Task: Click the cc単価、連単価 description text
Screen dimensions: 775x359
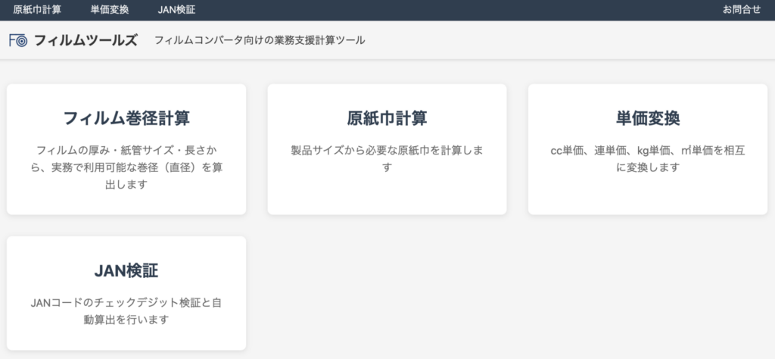Action: click(x=647, y=158)
